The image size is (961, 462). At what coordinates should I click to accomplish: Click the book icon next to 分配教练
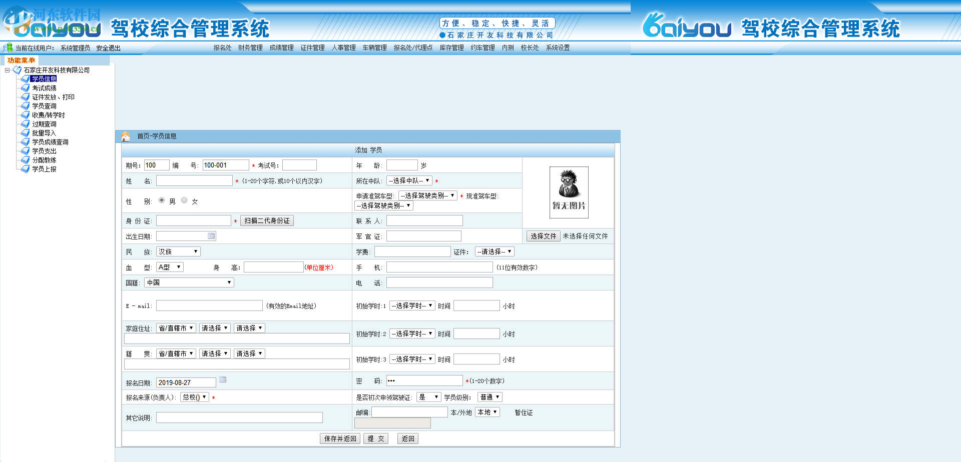click(x=25, y=160)
